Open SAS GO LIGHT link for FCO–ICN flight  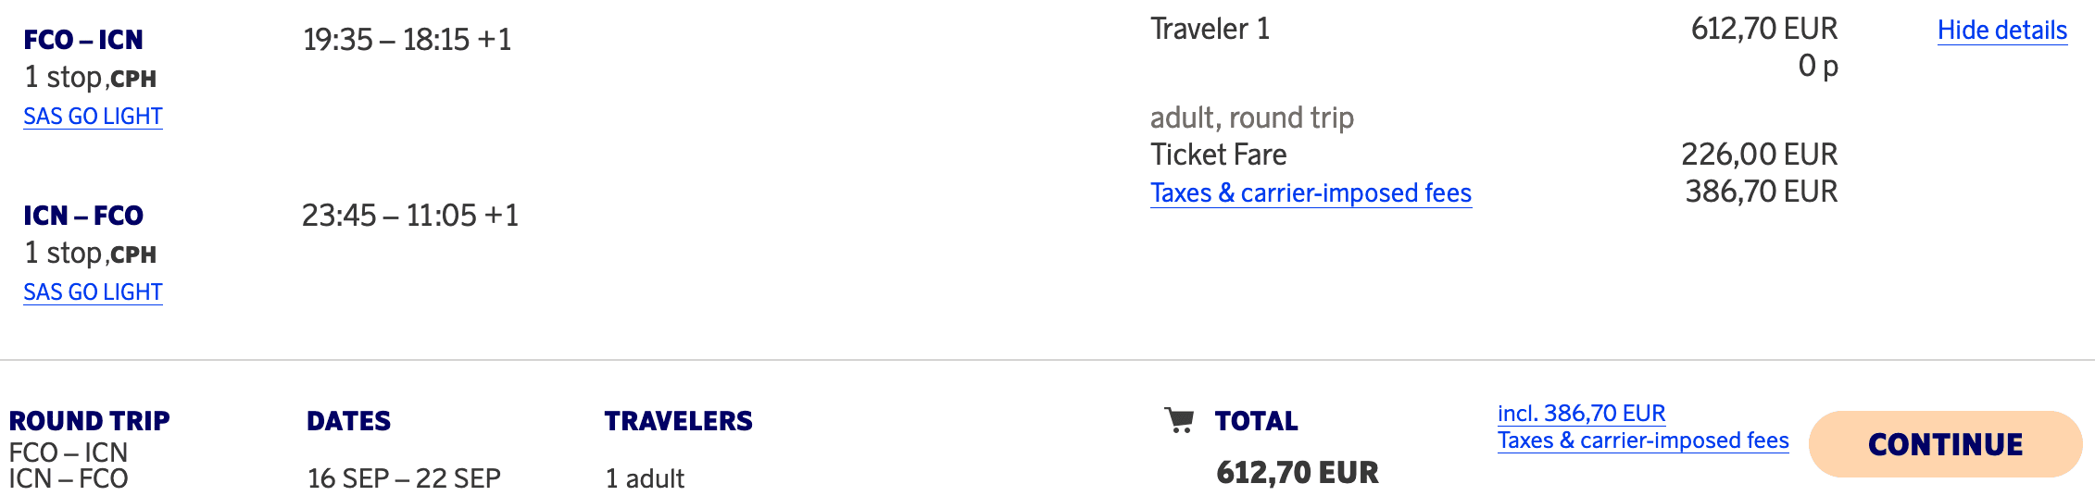(x=93, y=117)
